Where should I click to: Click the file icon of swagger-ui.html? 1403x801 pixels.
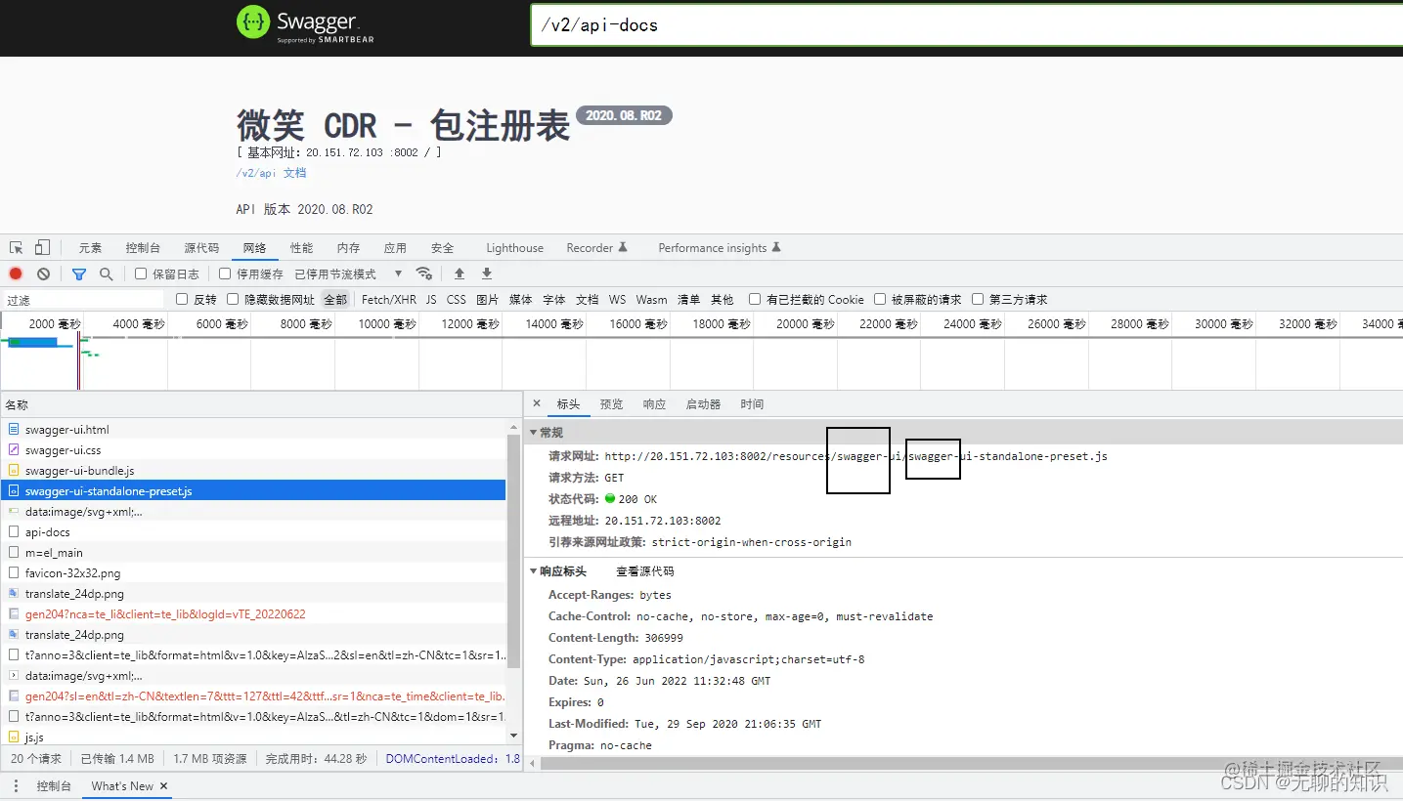pyautogui.click(x=14, y=430)
